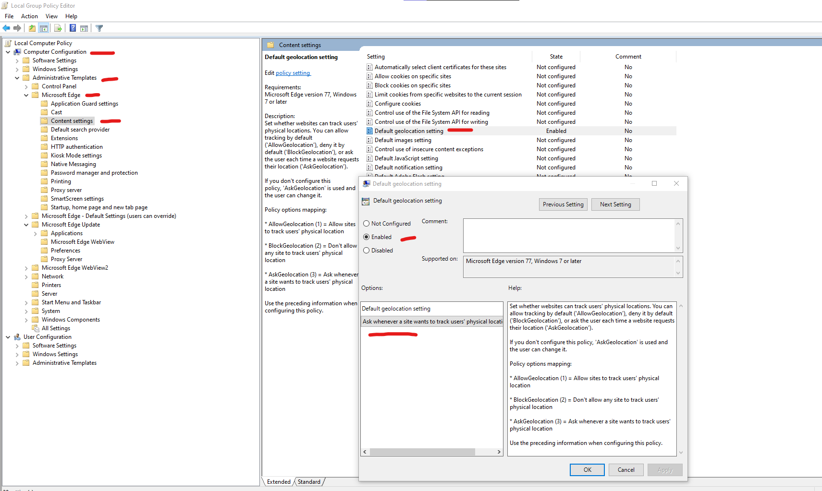The height and width of the screenshot is (491, 822).
Task: Choose the Not Configured radio button
Action: 366,223
